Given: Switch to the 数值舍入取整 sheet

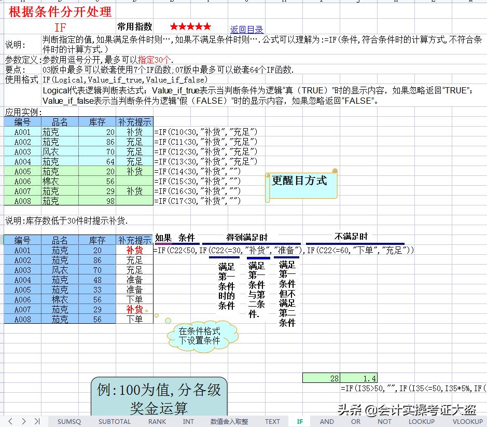Looking at the screenshot, I should click(231, 422).
